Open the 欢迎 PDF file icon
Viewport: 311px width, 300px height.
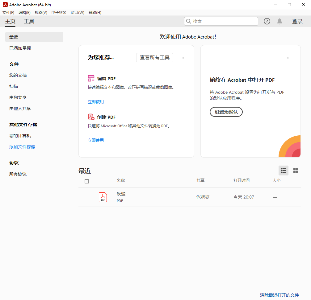pyautogui.click(x=103, y=197)
